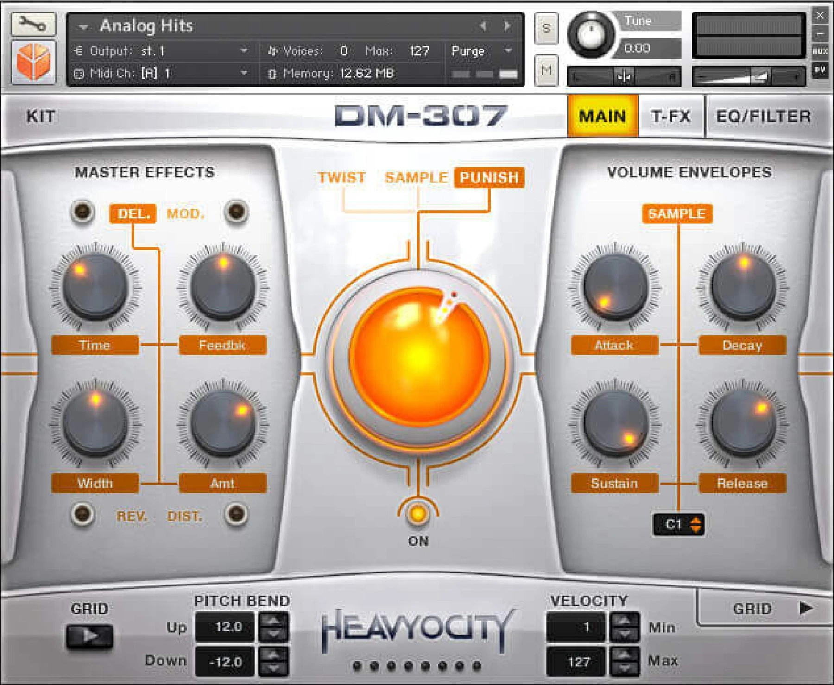Click the Pitch Bend Up value 12.0
The width and height of the screenshot is (834, 685).
coord(225,627)
